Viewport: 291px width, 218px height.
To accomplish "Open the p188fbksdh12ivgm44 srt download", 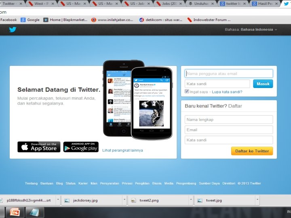I will pyautogui.click(x=28, y=200).
